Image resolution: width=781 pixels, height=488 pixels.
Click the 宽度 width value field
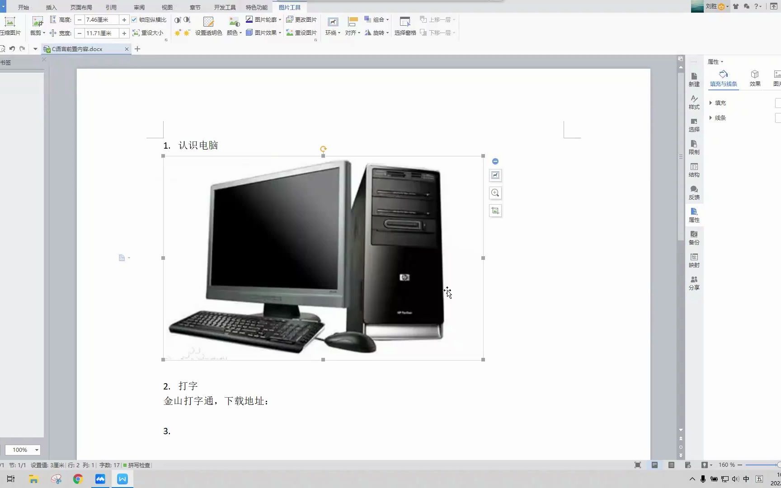[102, 33]
